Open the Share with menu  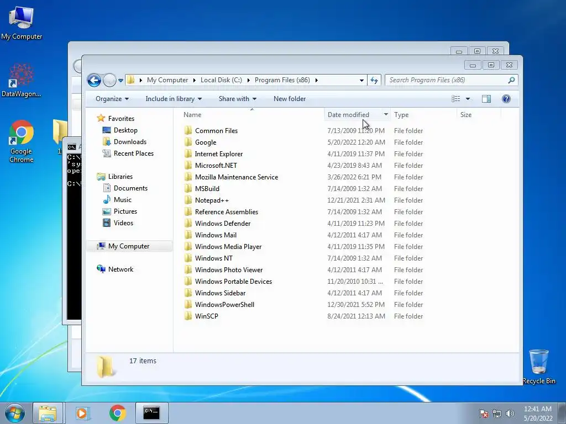(238, 99)
